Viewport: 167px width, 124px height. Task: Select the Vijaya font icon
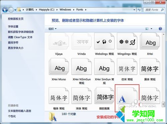click(59, 41)
